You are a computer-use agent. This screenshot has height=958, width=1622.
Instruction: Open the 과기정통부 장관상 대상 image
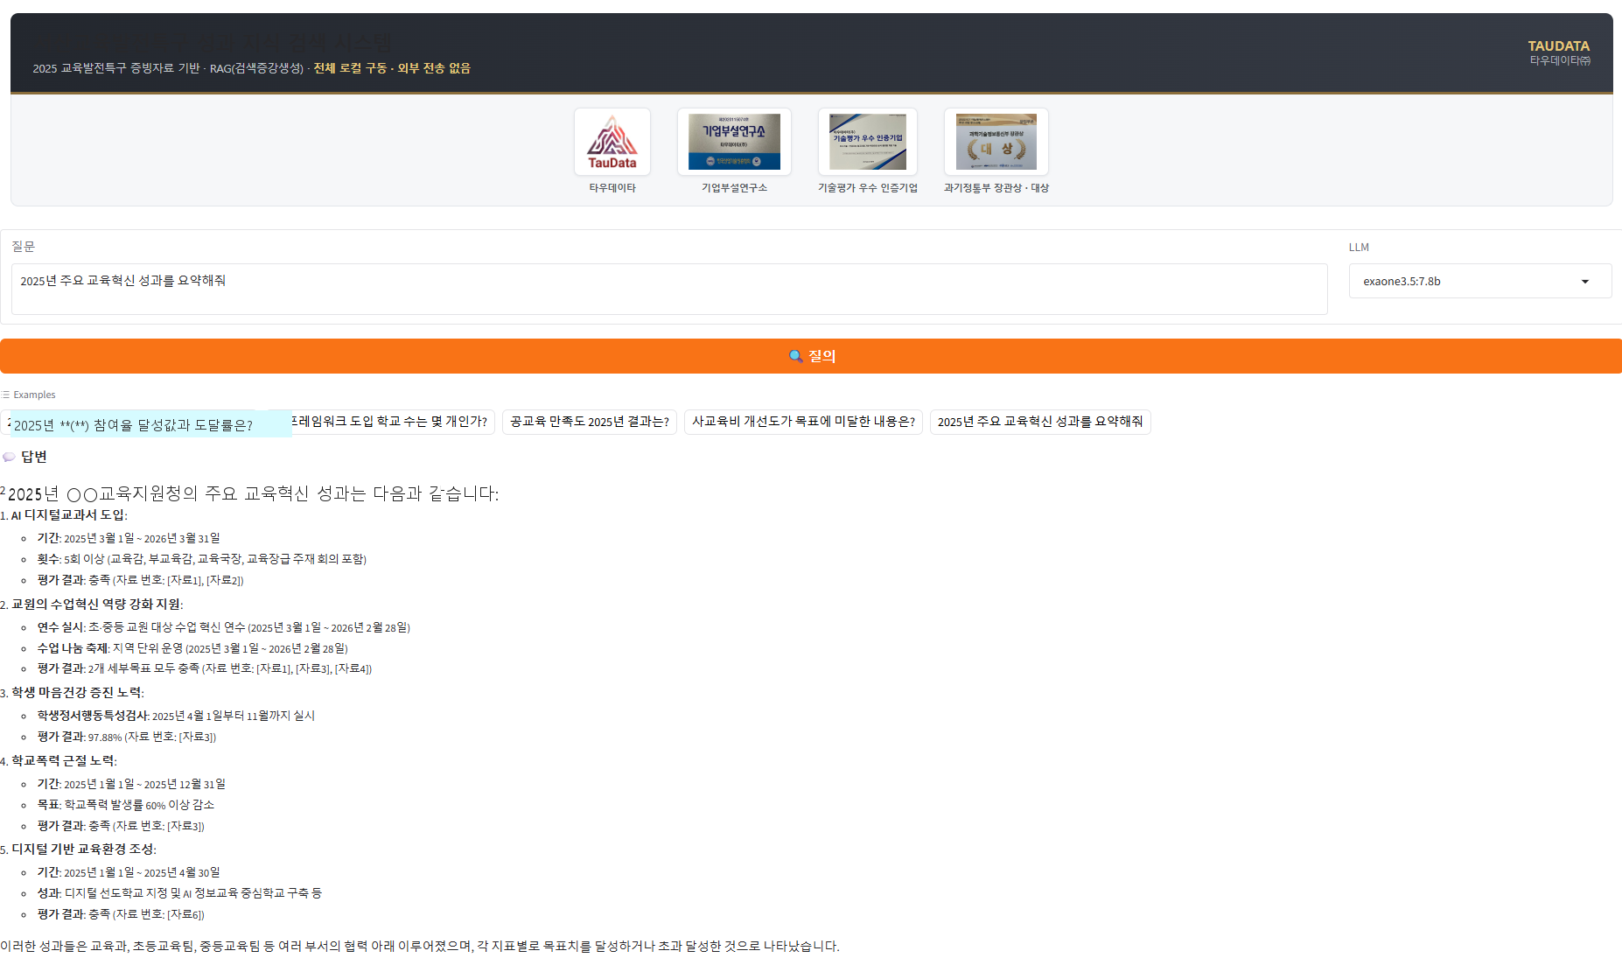pos(996,142)
